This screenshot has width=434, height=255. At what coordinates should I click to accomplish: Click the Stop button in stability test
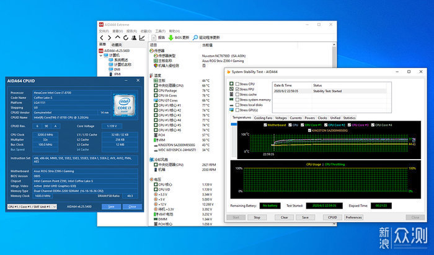tap(257, 217)
